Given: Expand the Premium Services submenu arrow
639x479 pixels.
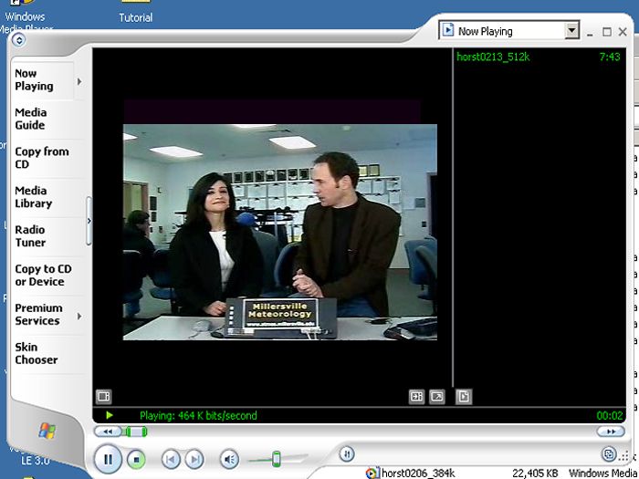Looking at the screenshot, I should (79, 316).
